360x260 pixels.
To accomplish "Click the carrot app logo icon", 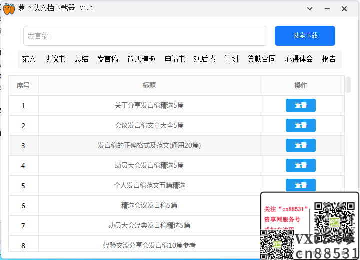I will (9, 9).
